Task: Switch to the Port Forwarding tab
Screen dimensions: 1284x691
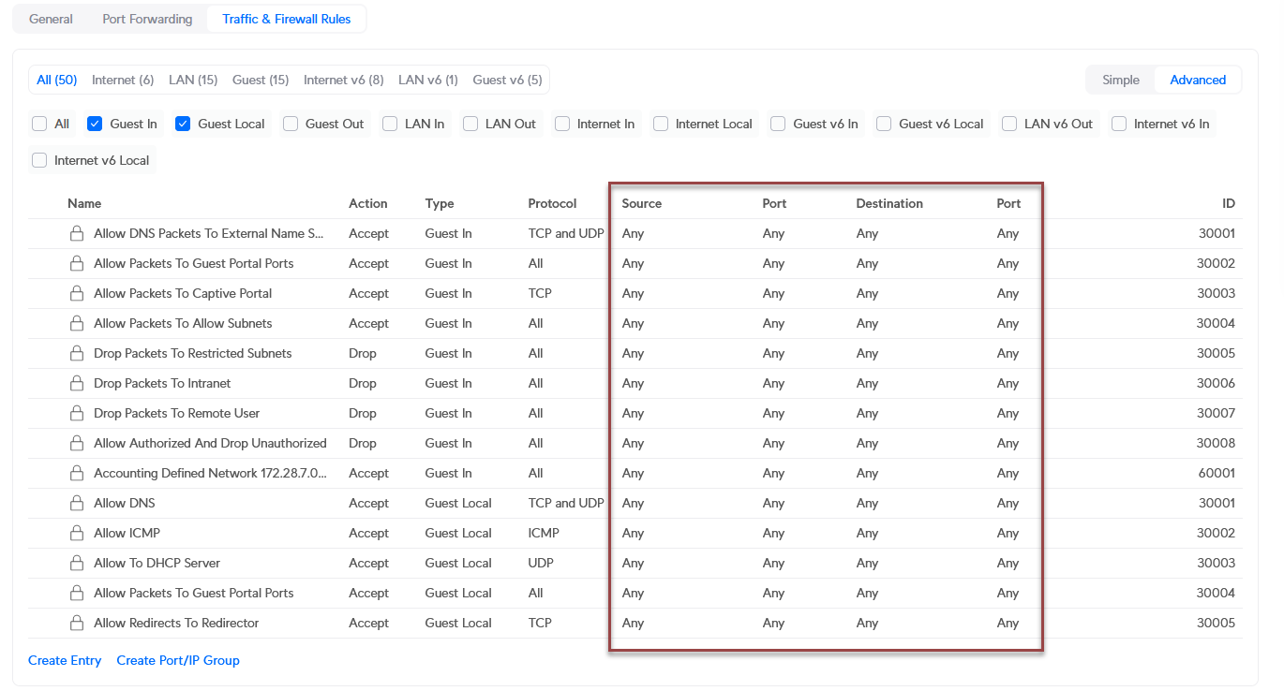Action: pos(147,19)
